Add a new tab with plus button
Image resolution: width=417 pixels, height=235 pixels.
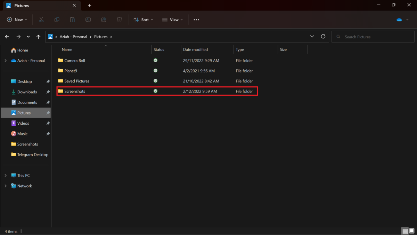(x=89, y=6)
